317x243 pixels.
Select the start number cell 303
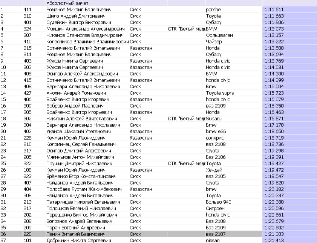27,68
